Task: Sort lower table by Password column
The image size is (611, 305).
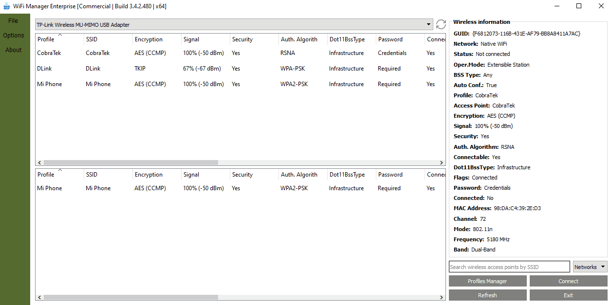Action: coord(400,175)
